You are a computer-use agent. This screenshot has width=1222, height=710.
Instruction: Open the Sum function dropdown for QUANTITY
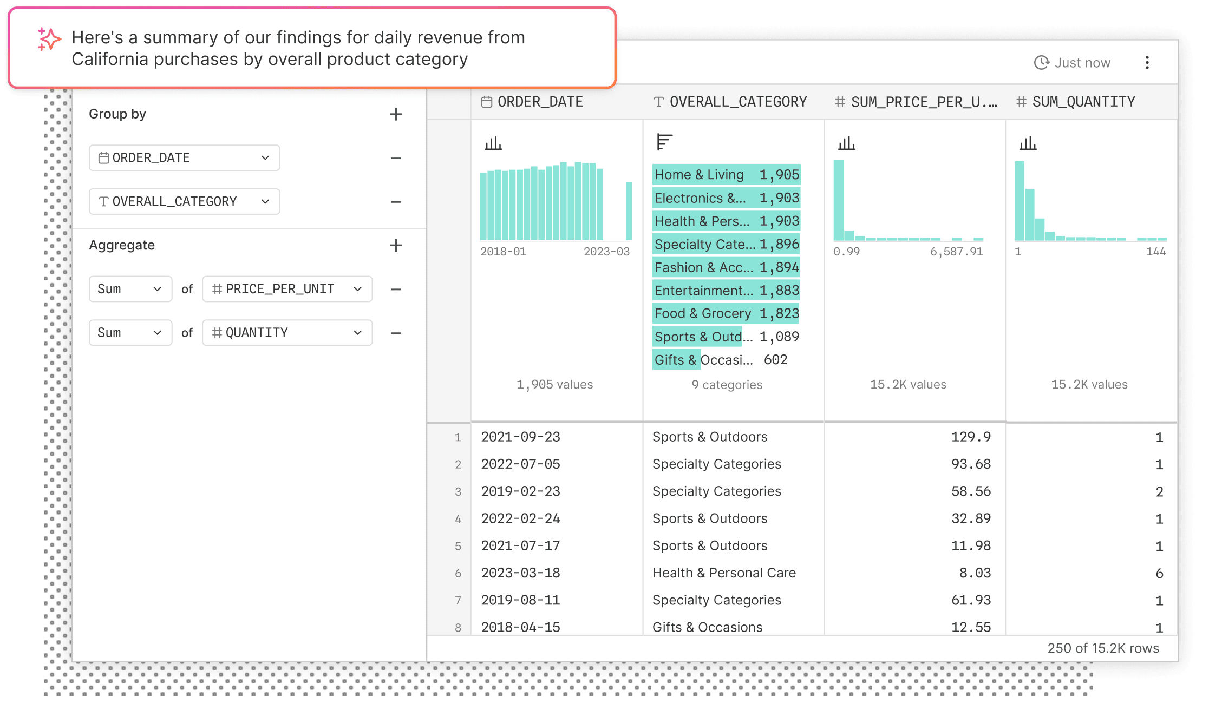point(130,333)
